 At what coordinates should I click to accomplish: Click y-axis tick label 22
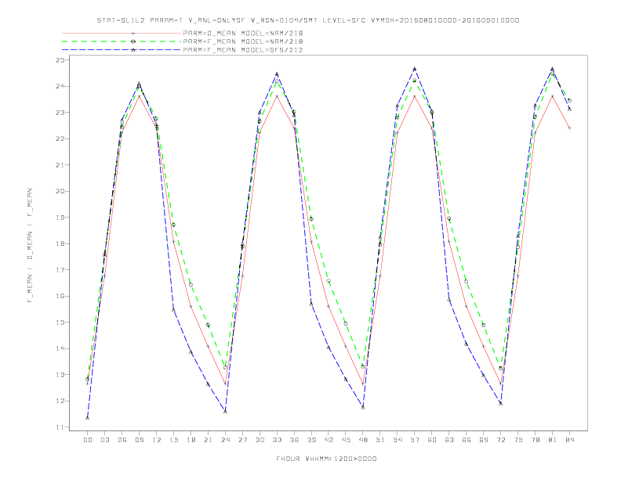(60, 139)
